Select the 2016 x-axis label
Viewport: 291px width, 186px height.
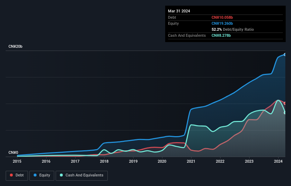point(46,161)
